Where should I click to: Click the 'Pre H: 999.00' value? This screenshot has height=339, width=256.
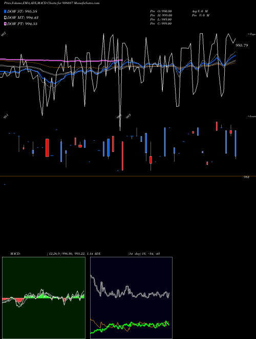coord(161,15)
